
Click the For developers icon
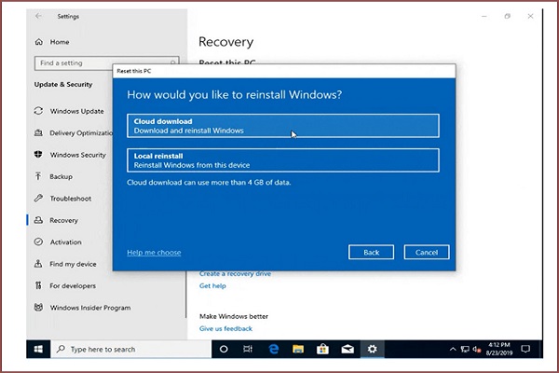38,285
